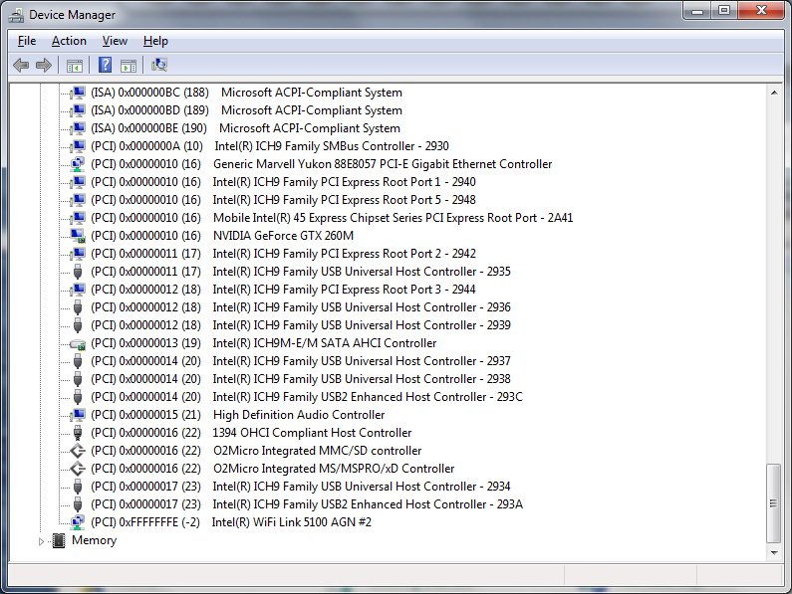Click USB Host Controller 2936 icon
The height and width of the screenshot is (594, 792).
tap(78, 307)
